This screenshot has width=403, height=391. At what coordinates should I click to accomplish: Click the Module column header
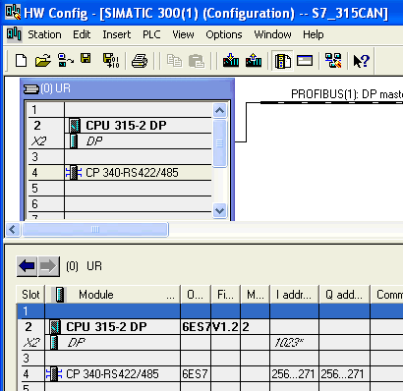(113, 295)
